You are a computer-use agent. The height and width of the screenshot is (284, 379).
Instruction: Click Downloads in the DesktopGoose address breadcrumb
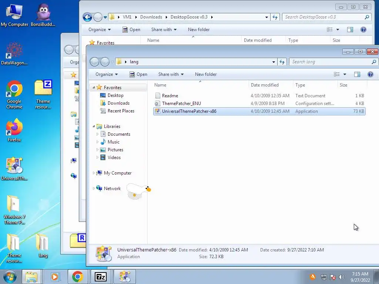tap(151, 17)
